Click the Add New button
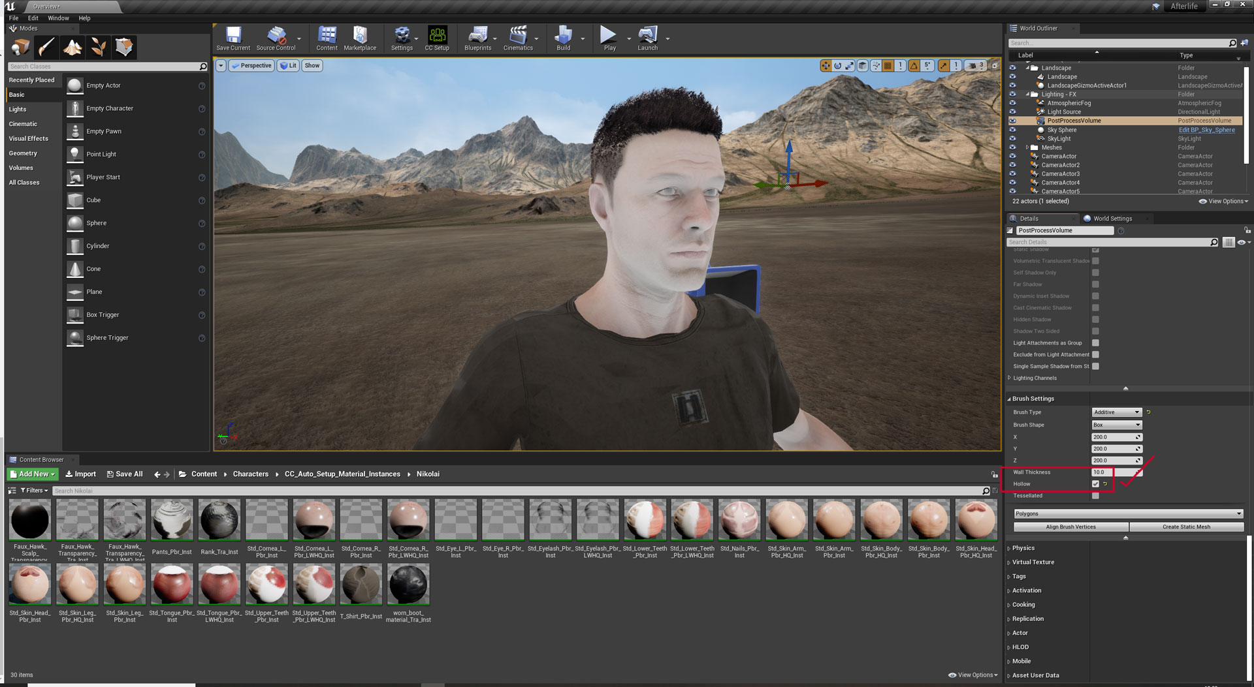Image resolution: width=1254 pixels, height=687 pixels. click(33, 474)
